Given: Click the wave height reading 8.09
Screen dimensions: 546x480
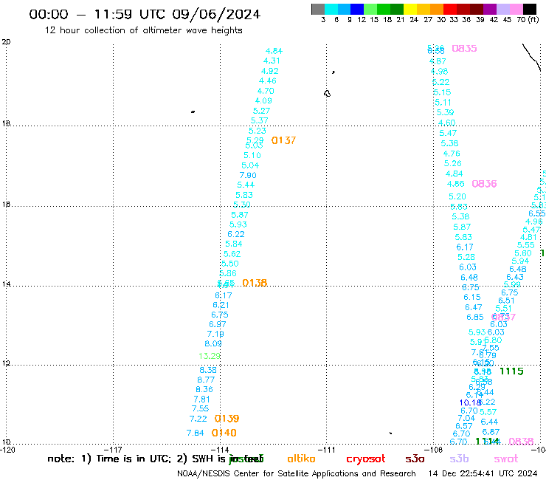Looking at the screenshot, I should click(x=213, y=343).
